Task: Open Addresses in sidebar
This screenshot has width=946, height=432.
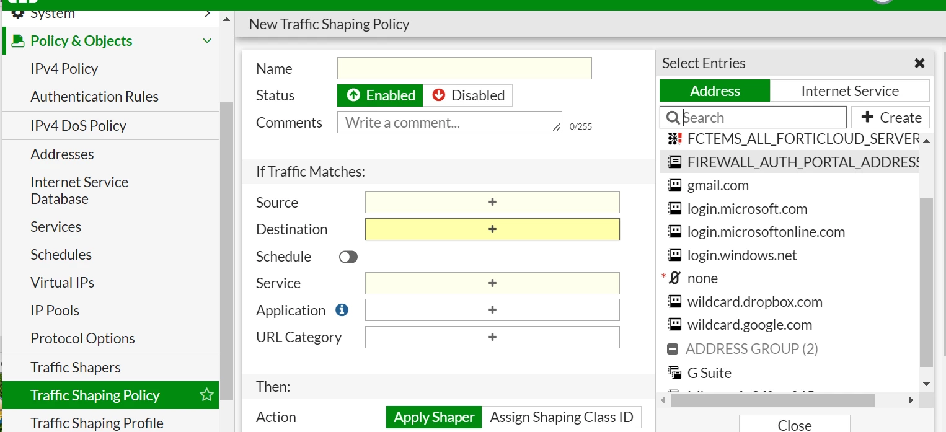Action: tap(62, 154)
